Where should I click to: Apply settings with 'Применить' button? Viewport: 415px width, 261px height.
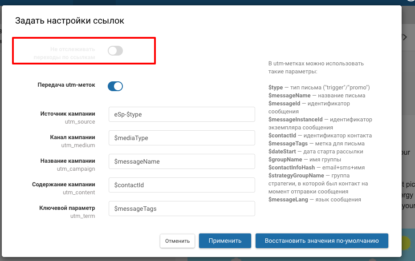pyautogui.click(x=225, y=241)
